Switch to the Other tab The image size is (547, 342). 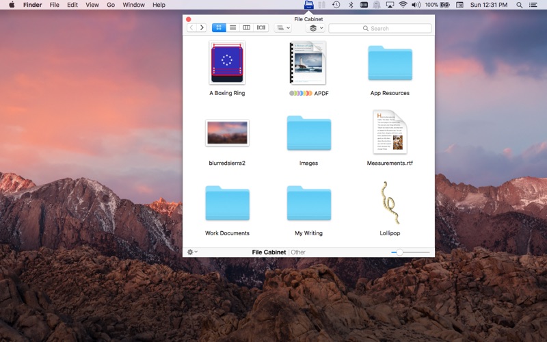[x=298, y=252]
